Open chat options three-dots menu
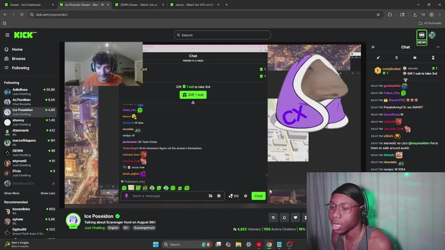This screenshot has height=250, width=445. 438,47
